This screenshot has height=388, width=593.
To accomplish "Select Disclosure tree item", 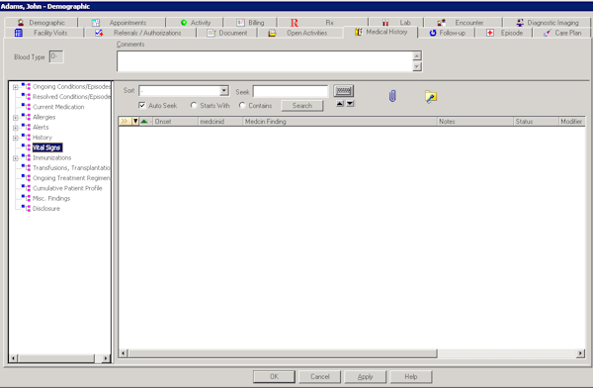I will tap(46, 209).
